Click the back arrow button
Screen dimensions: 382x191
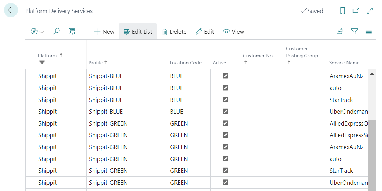(11, 10)
